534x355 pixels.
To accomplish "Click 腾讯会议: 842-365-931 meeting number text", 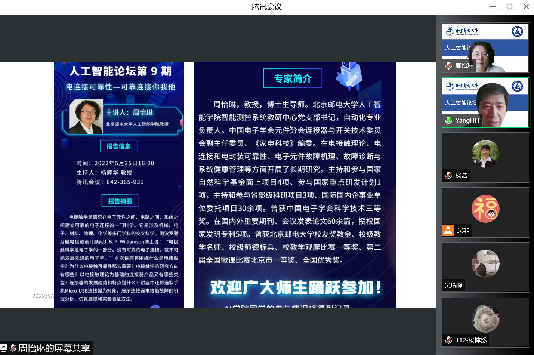I will pyautogui.click(x=110, y=182).
